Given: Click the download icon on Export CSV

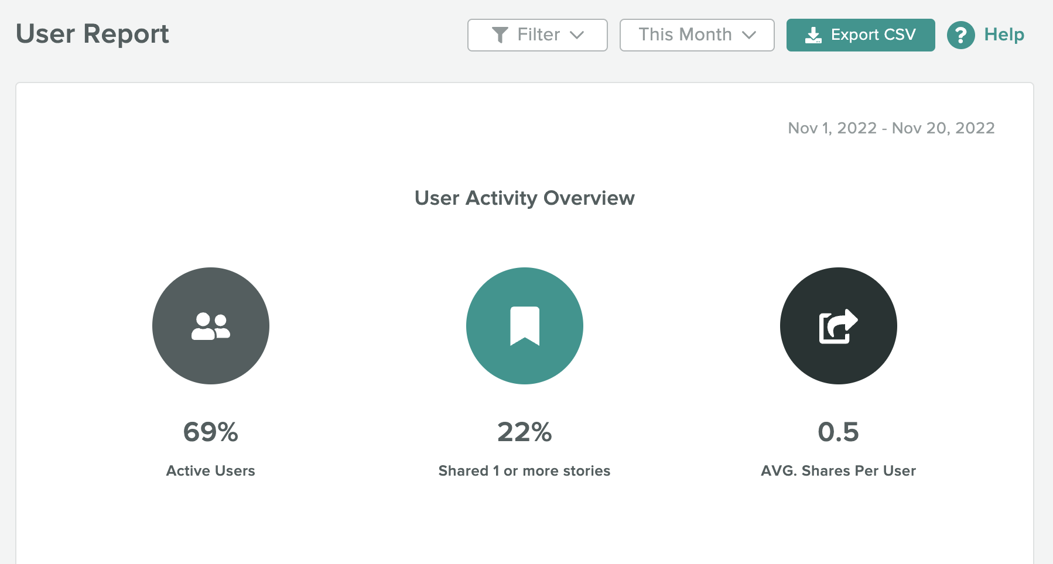Looking at the screenshot, I should tap(813, 35).
